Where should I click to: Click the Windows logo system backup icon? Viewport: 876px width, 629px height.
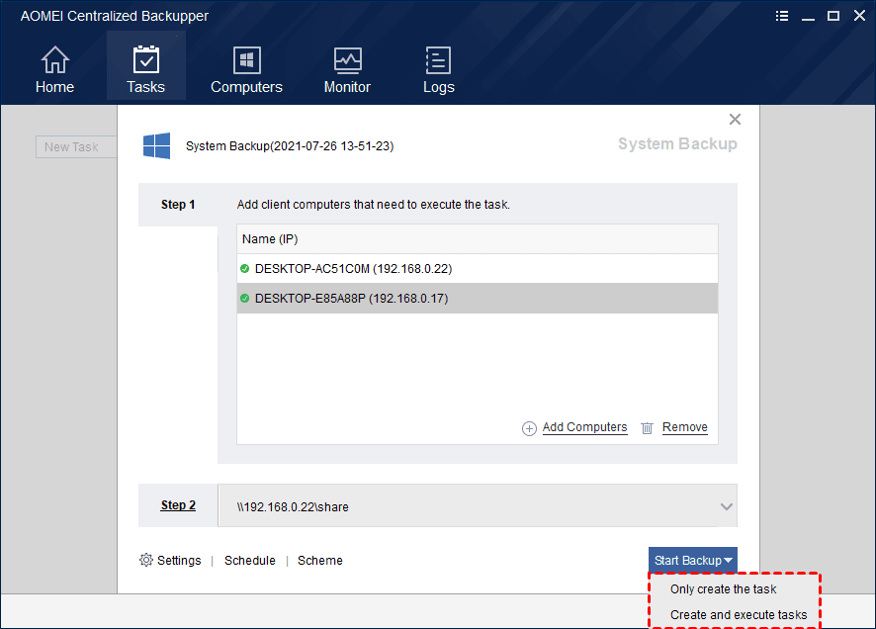156,145
